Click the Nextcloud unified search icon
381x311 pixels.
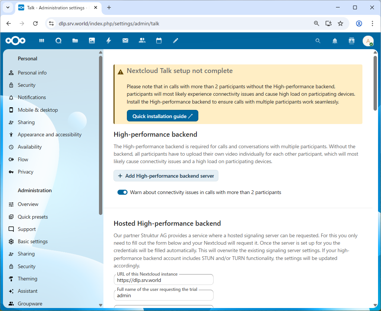pyautogui.click(x=318, y=41)
